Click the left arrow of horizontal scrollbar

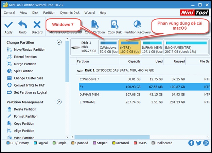[x=72, y=137]
